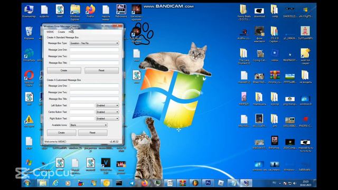The image size is (338, 190).
Task: Click customised Message Box Title field
Action: click(x=94, y=99)
